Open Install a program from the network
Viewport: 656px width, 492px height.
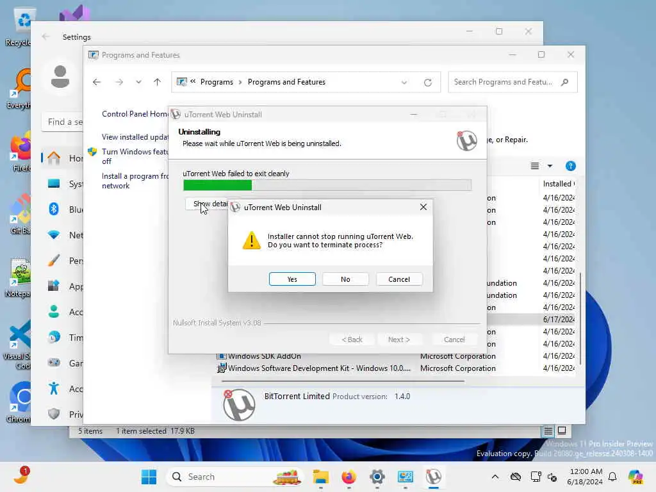click(135, 181)
